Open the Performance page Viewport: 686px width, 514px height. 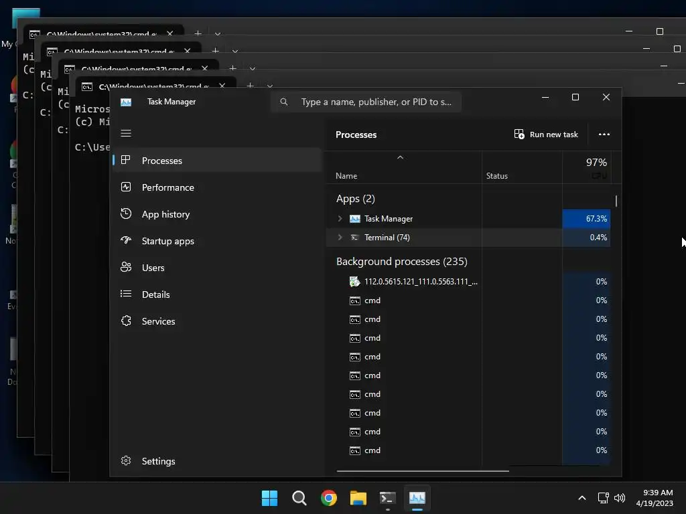[x=217, y=187]
